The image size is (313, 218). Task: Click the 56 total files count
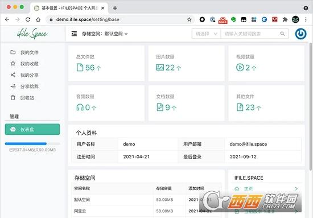tap(90, 68)
